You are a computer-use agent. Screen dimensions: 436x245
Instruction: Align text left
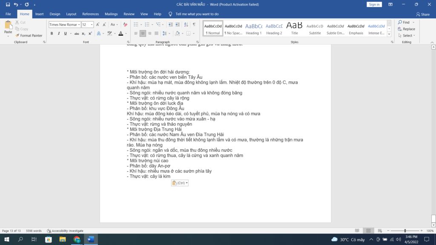coord(136,34)
